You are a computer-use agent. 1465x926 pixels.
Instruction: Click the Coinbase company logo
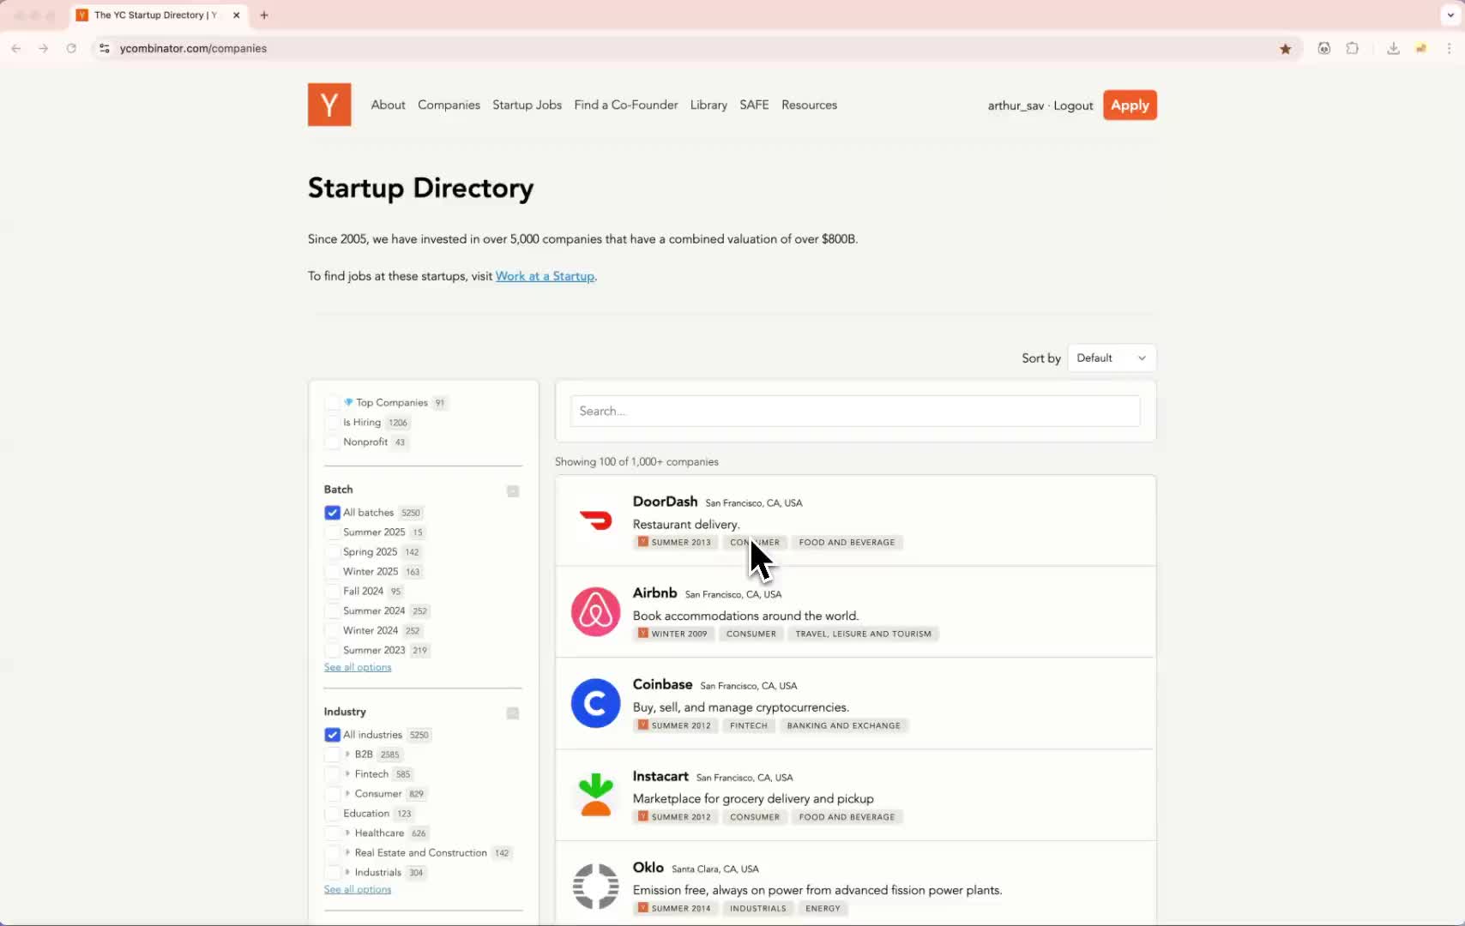(x=595, y=703)
